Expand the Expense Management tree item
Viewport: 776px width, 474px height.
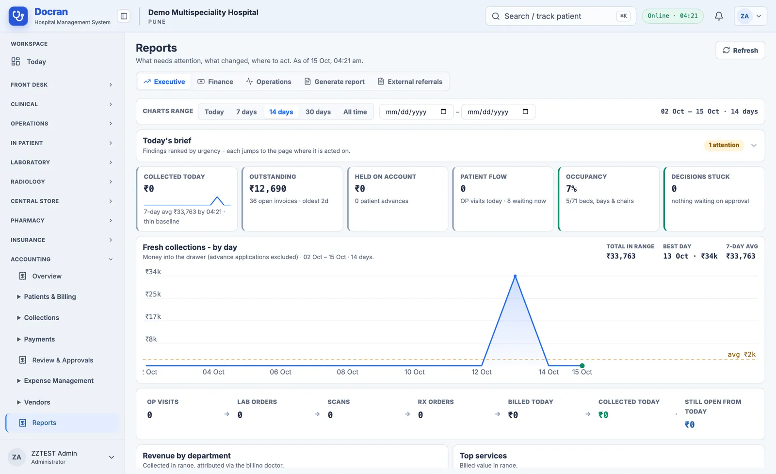19,381
